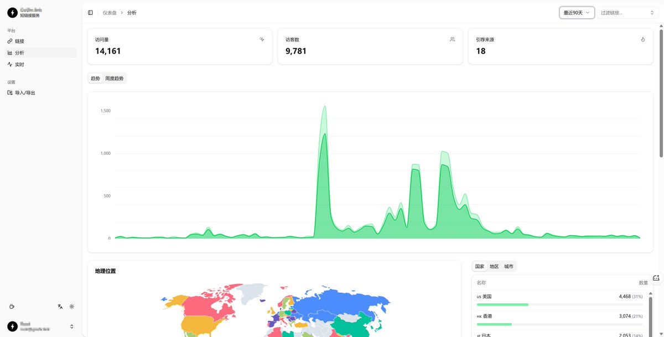Click the users icon in 访客数 card
664x337 pixels.
[452, 39]
